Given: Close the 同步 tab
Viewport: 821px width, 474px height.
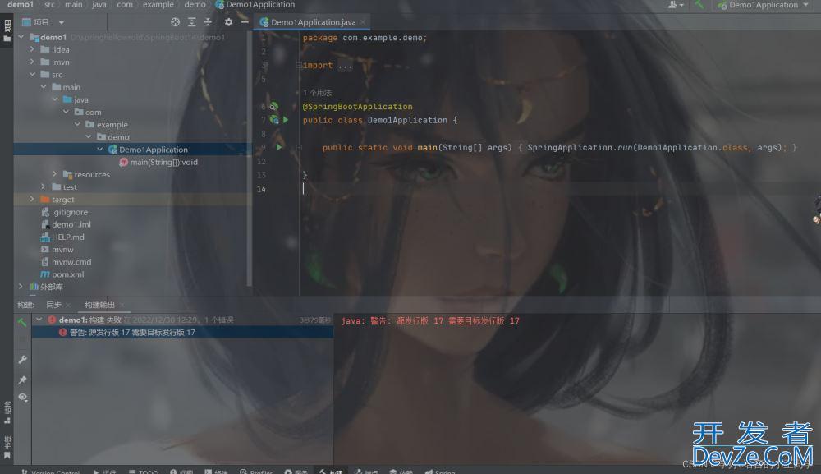Looking at the screenshot, I should [68, 305].
